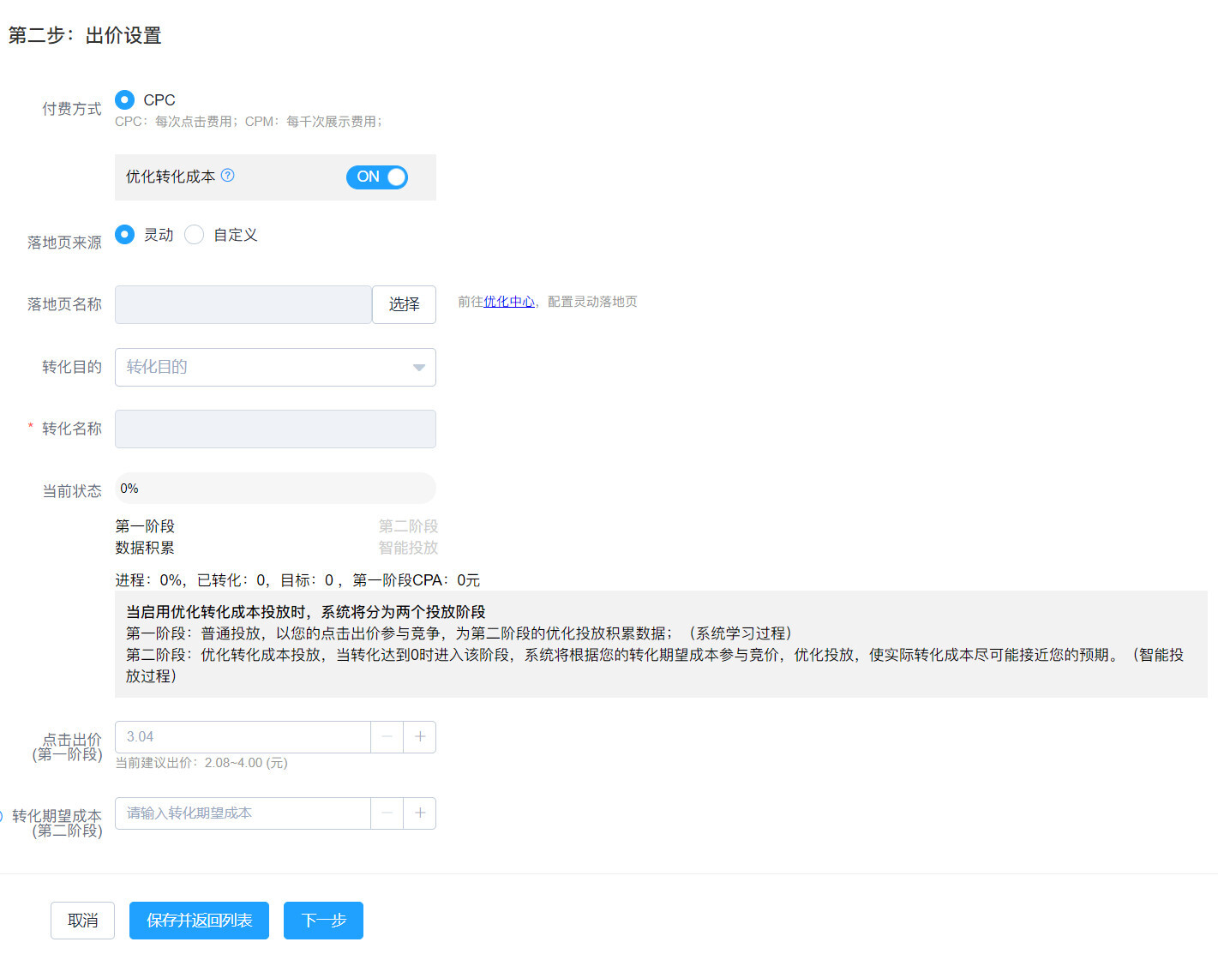Decrease 转化期望成本 with the minus button

(387, 813)
